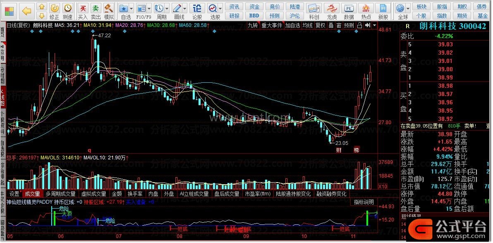Go back with the yellow left arrow
Image resolution: width=493 pixels, height=243 pixels.
coord(26,11)
